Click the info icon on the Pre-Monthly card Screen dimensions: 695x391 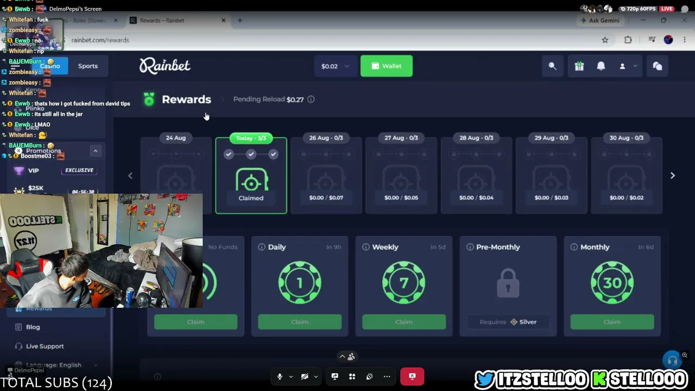pyautogui.click(x=470, y=247)
